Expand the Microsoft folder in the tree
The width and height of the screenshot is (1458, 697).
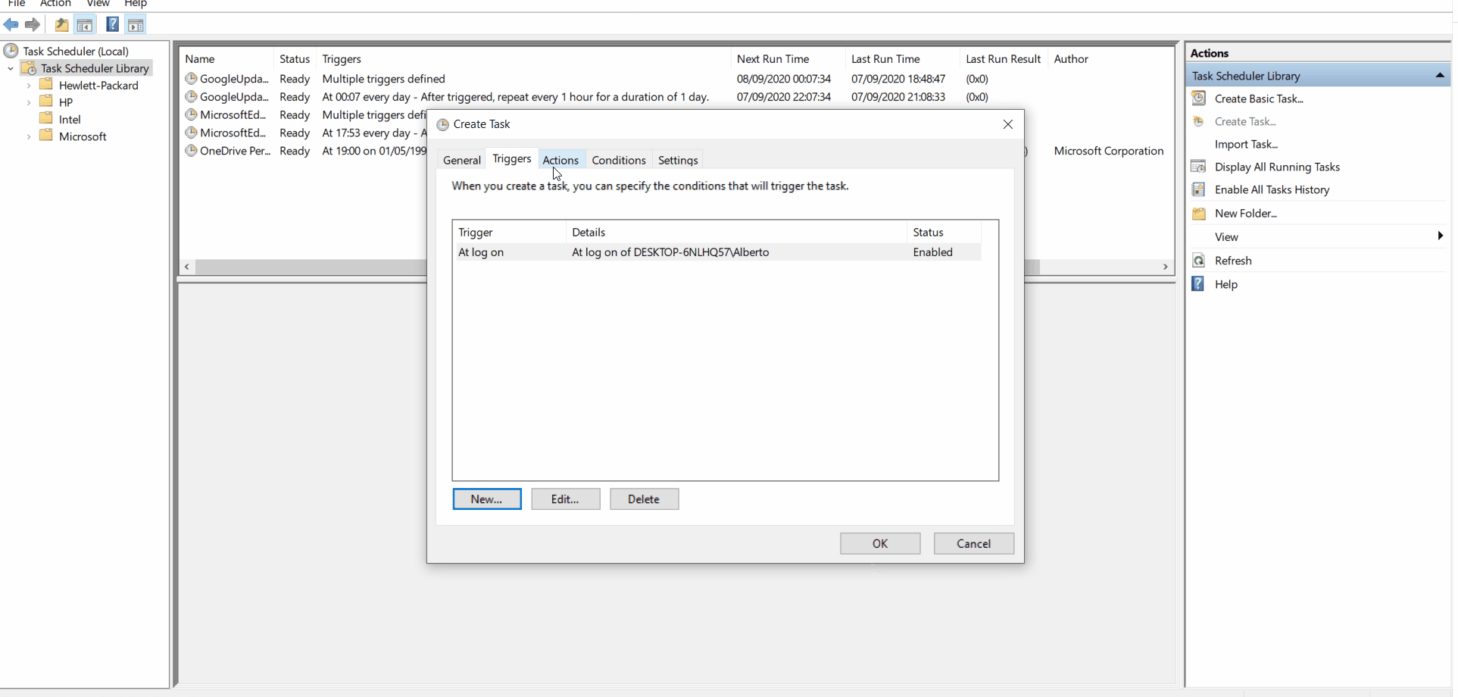(x=30, y=136)
